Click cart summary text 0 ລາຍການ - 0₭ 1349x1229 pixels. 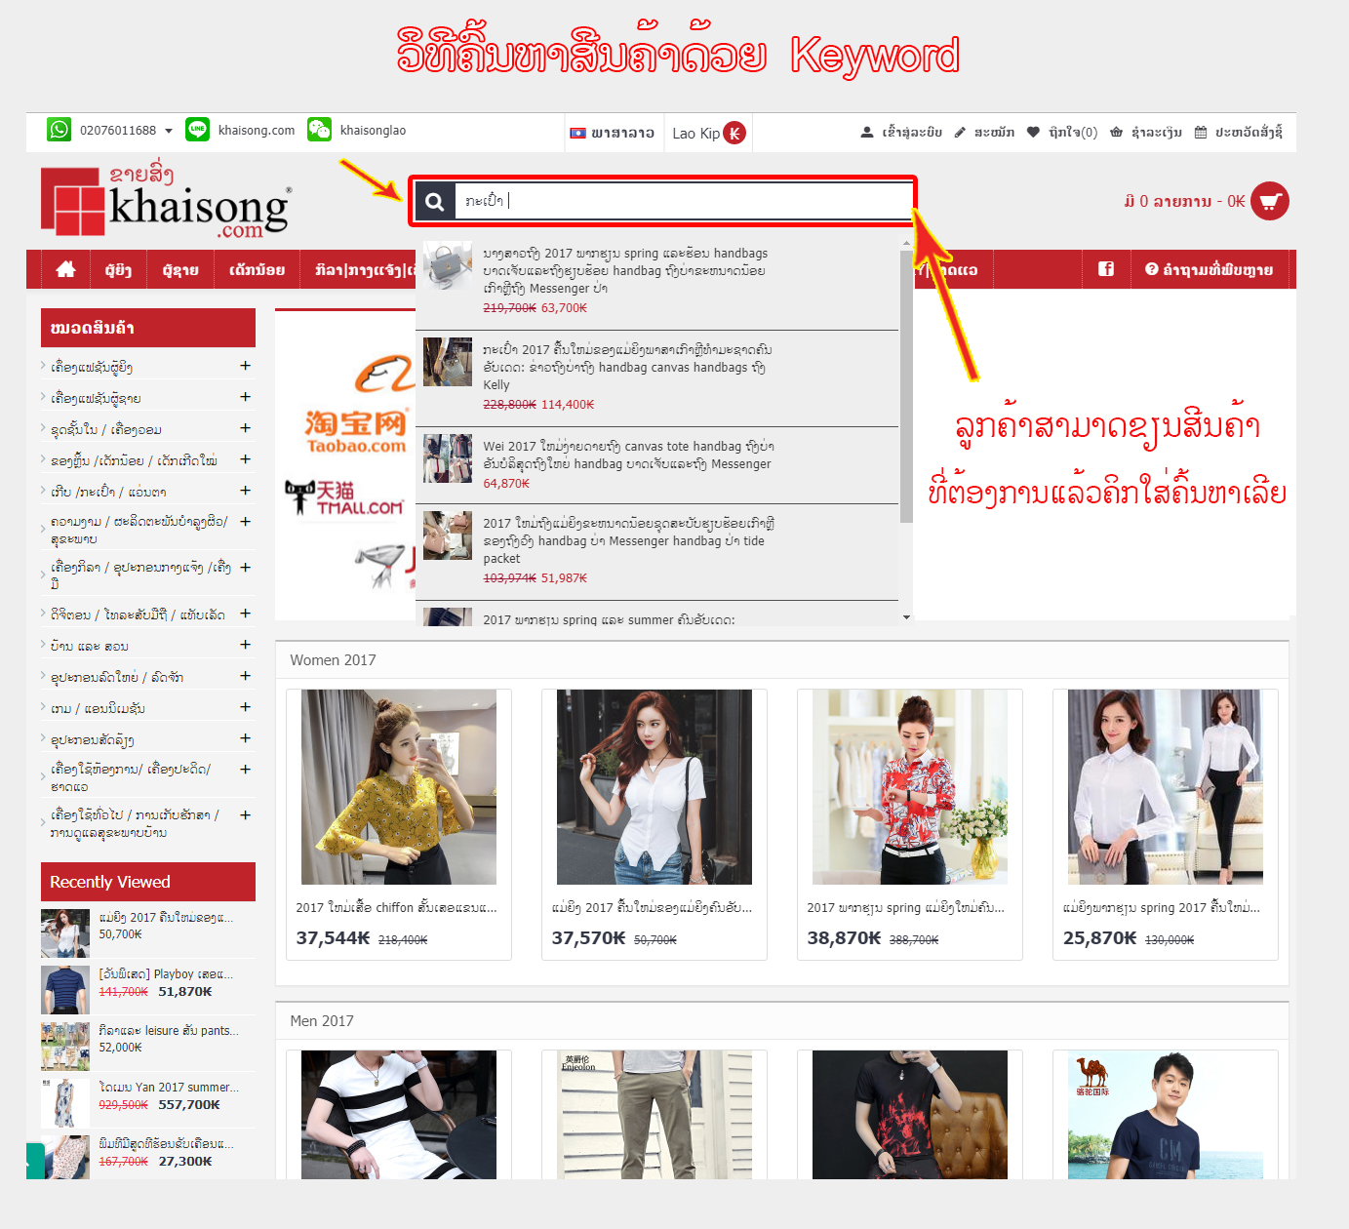point(1184,202)
